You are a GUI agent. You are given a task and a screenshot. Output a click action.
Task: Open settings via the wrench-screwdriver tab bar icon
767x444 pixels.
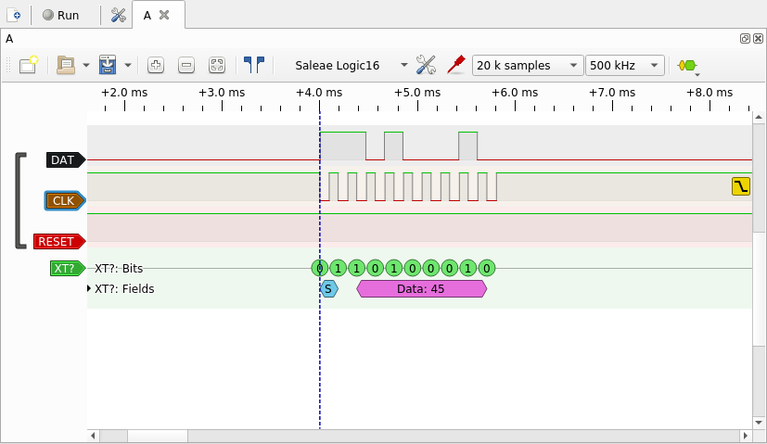coord(118,15)
